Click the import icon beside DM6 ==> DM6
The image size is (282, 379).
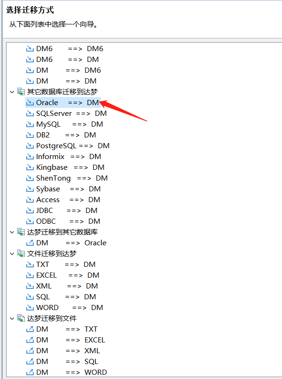pyautogui.click(x=30, y=49)
